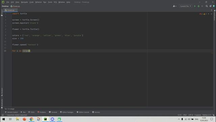Click the read-only lock status icon
216x122 pixels.
coord(214,115)
